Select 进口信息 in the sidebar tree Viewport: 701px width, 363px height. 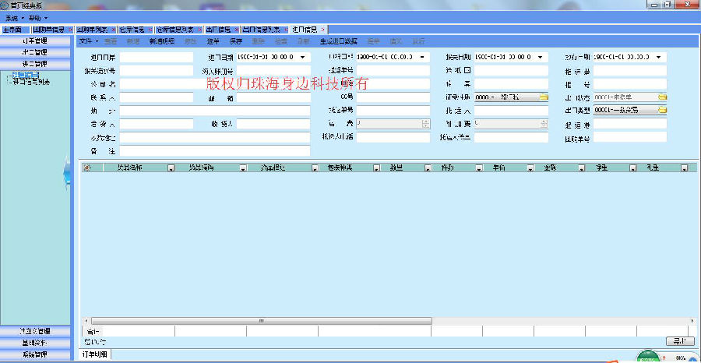(26, 75)
